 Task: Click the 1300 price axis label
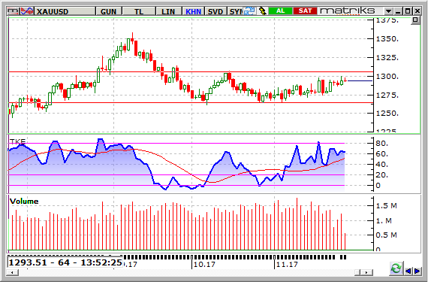pos(387,77)
